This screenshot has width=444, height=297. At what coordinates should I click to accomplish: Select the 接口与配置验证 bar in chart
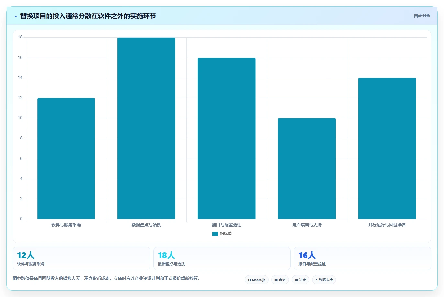click(x=227, y=138)
